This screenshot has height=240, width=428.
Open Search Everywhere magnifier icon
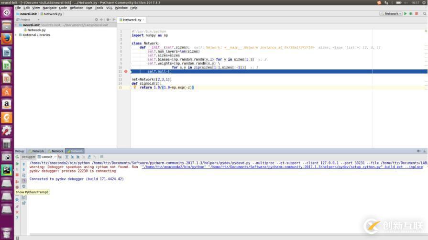(425, 14)
